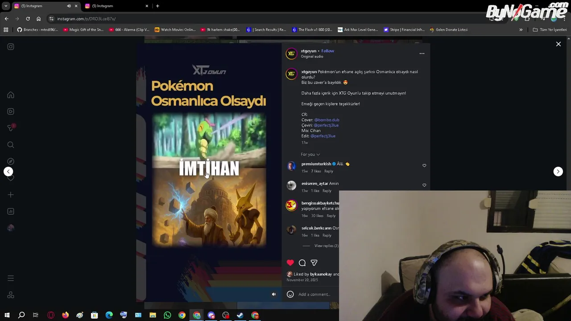
Task: Follow the xtgoyun account
Action: point(327,51)
